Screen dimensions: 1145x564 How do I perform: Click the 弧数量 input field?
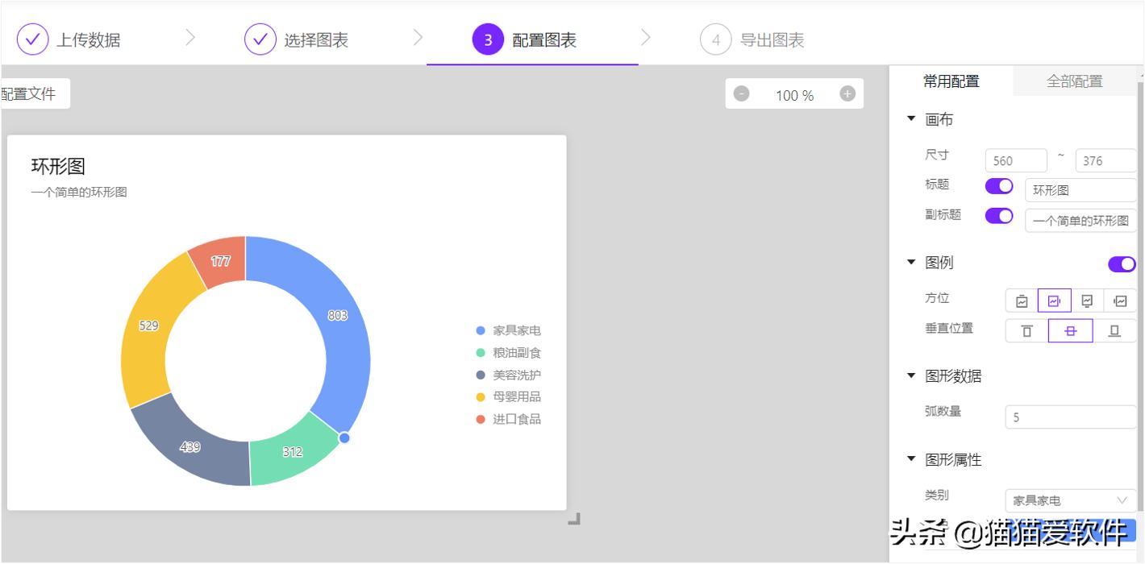(x=1070, y=417)
